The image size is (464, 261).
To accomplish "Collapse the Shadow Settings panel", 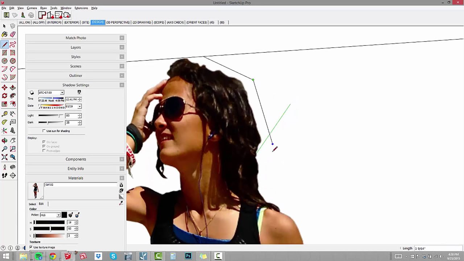I will 76,85.
